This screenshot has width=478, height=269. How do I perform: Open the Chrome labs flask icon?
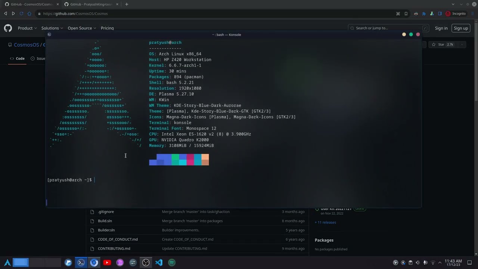pos(432,13)
